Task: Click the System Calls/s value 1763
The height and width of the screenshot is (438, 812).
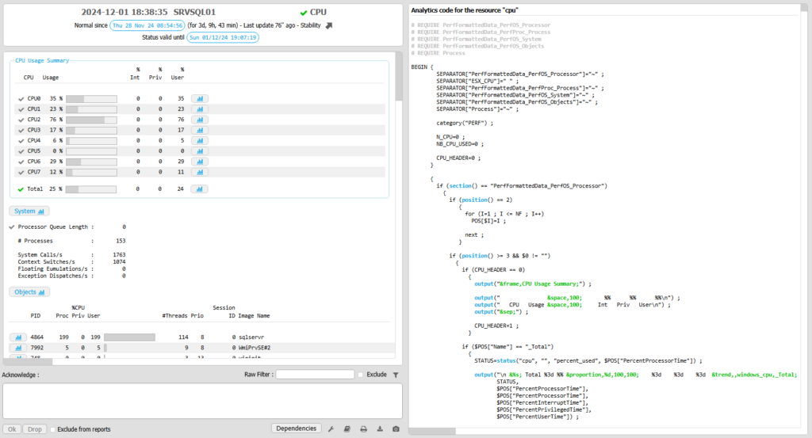Action: [119, 255]
